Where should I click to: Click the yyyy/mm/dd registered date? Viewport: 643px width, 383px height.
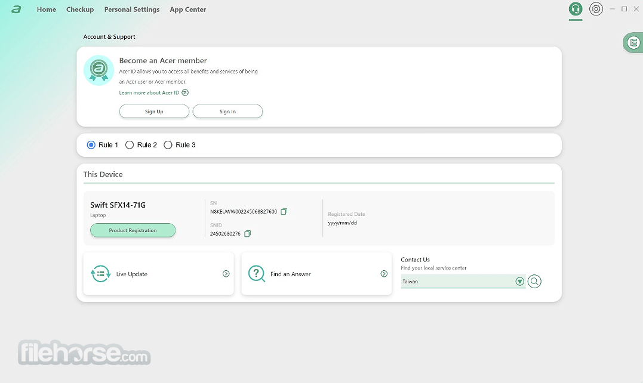343,223
